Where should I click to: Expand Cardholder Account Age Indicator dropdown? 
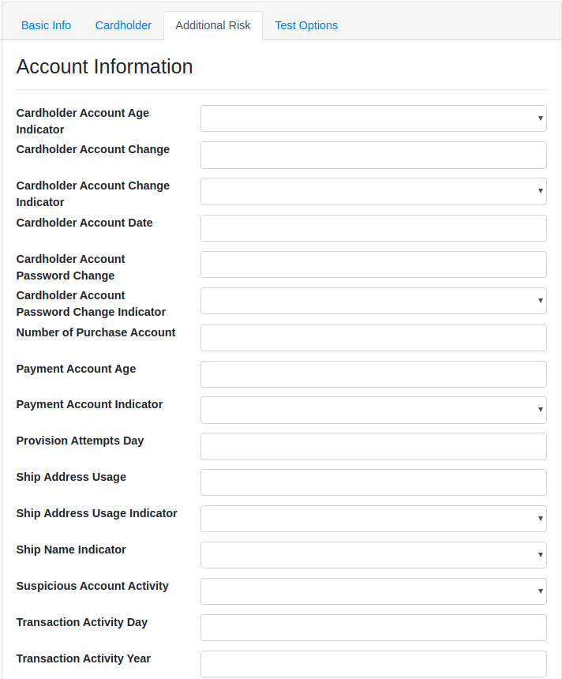(373, 118)
